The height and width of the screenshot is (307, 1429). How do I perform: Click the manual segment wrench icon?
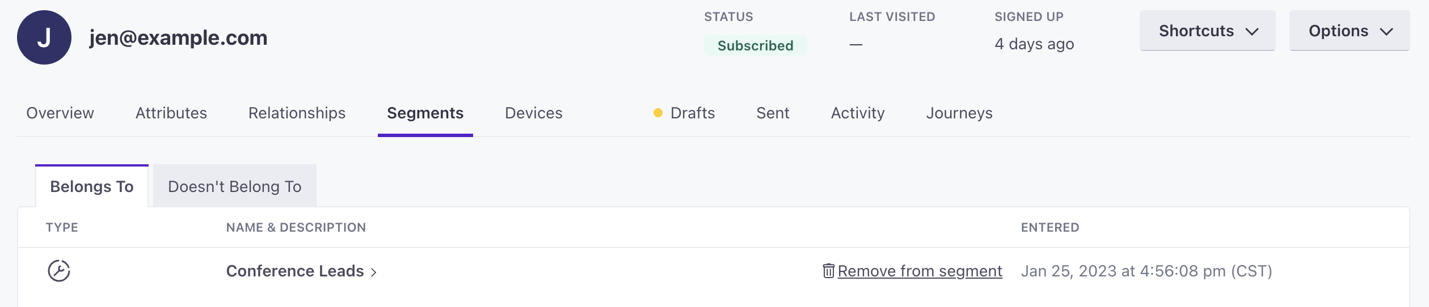(59, 271)
